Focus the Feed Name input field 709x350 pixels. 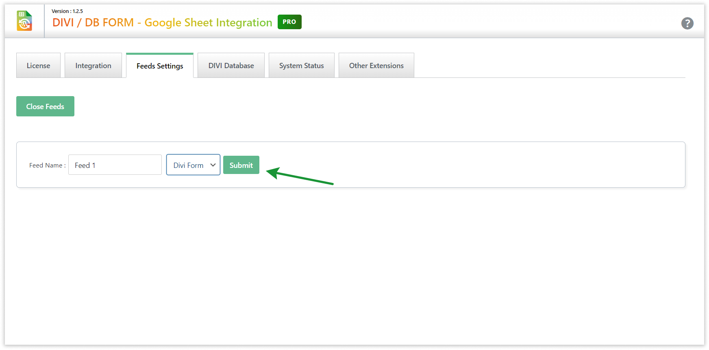click(115, 165)
